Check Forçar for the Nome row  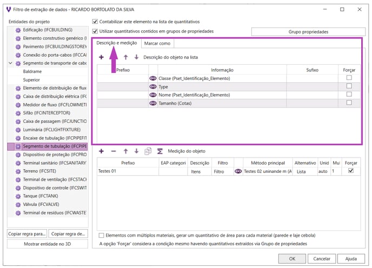coord(349,94)
